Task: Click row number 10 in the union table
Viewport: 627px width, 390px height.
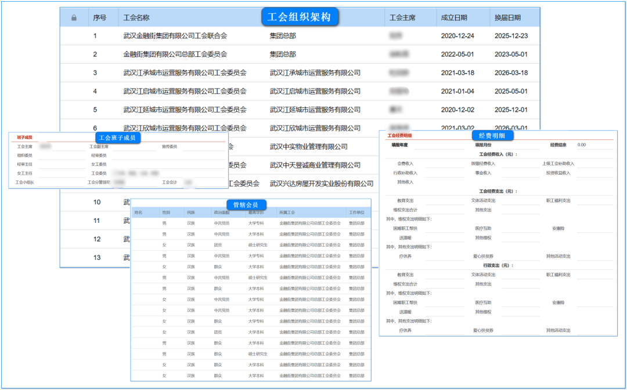Action: click(x=97, y=202)
